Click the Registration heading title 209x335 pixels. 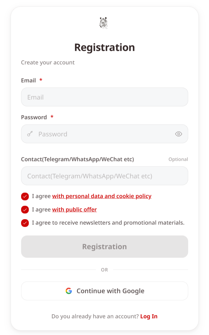[x=104, y=47]
